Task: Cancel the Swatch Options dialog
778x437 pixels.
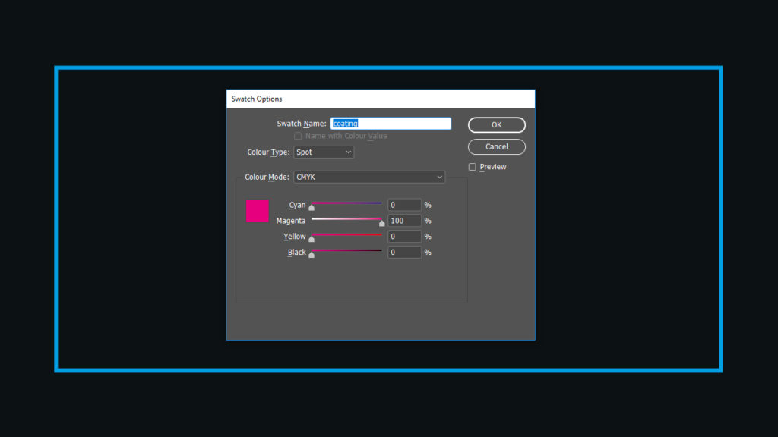Action: coord(496,146)
